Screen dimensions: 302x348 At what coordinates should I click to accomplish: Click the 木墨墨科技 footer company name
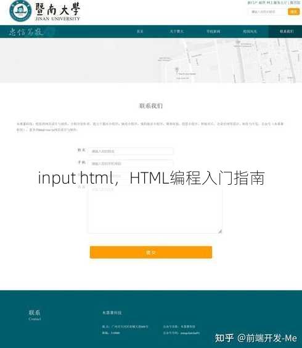tap(112, 313)
